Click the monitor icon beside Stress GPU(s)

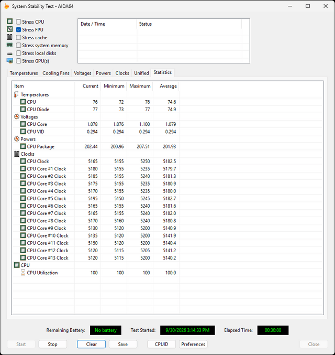tap(10, 61)
